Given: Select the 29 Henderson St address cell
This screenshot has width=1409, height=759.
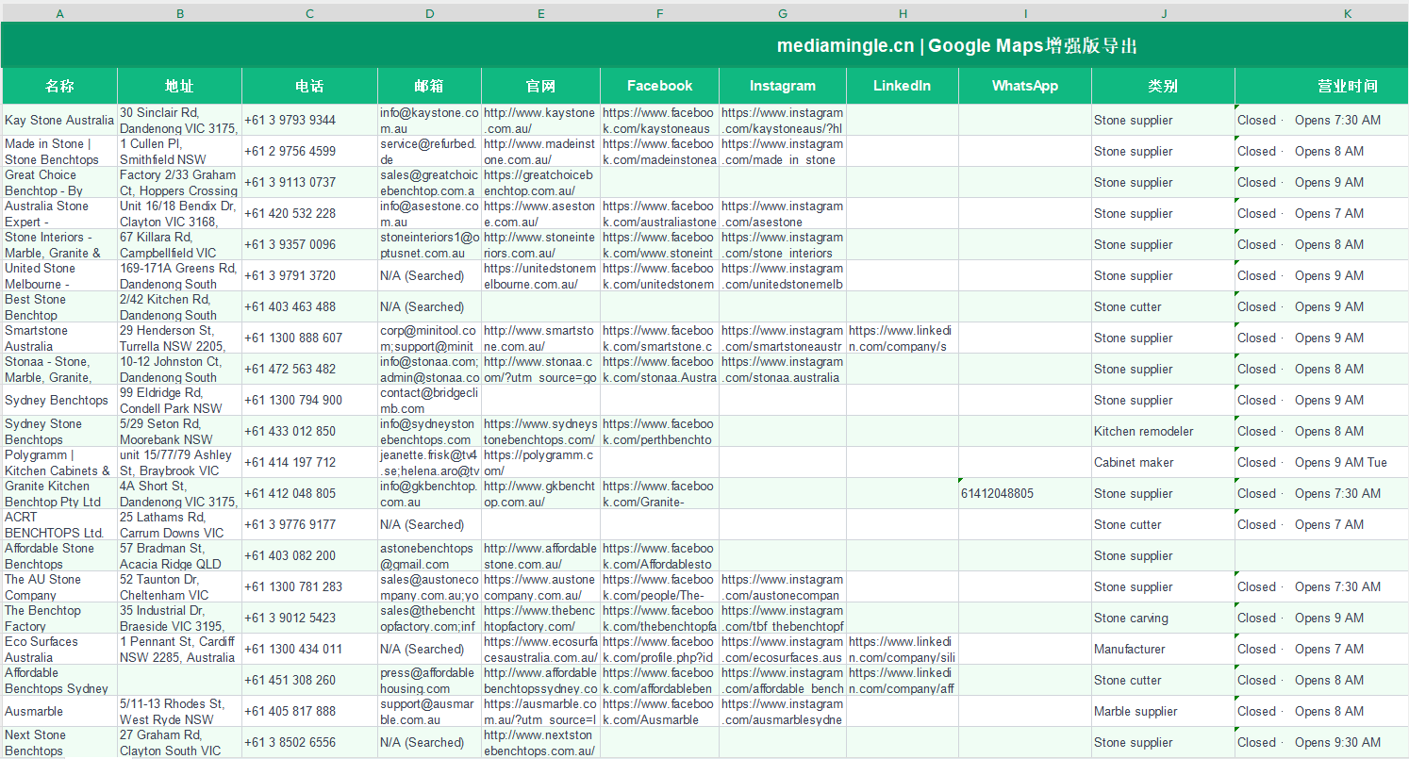Looking at the screenshot, I should (x=179, y=338).
